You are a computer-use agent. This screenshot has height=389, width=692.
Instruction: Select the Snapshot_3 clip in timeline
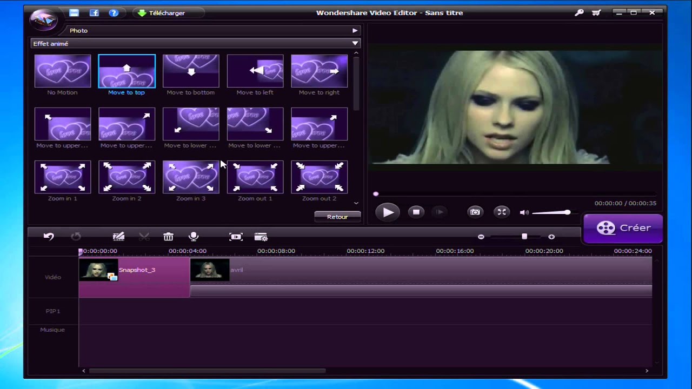(134, 277)
